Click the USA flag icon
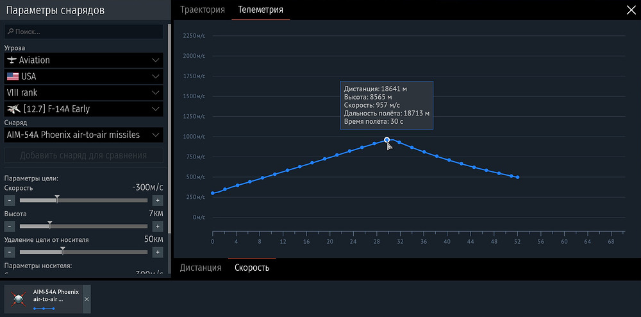Screen dimensions: 641x317 13,76
